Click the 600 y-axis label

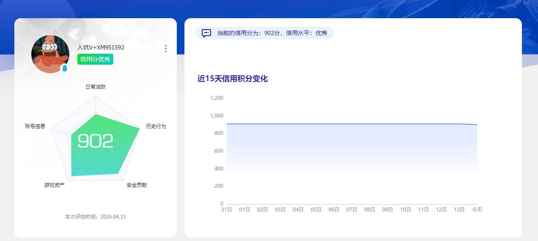point(219,151)
